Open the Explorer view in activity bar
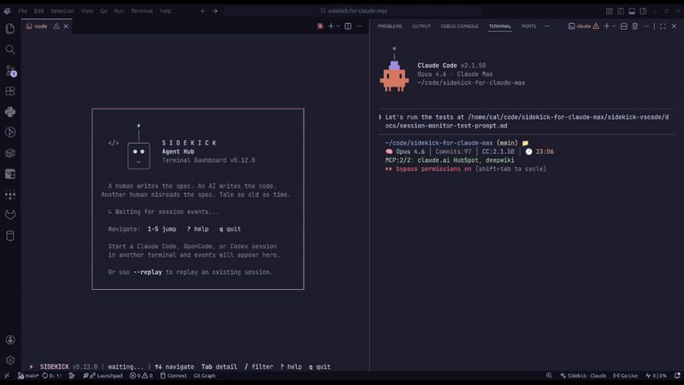This screenshot has height=385, width=684. coord(10,29)
